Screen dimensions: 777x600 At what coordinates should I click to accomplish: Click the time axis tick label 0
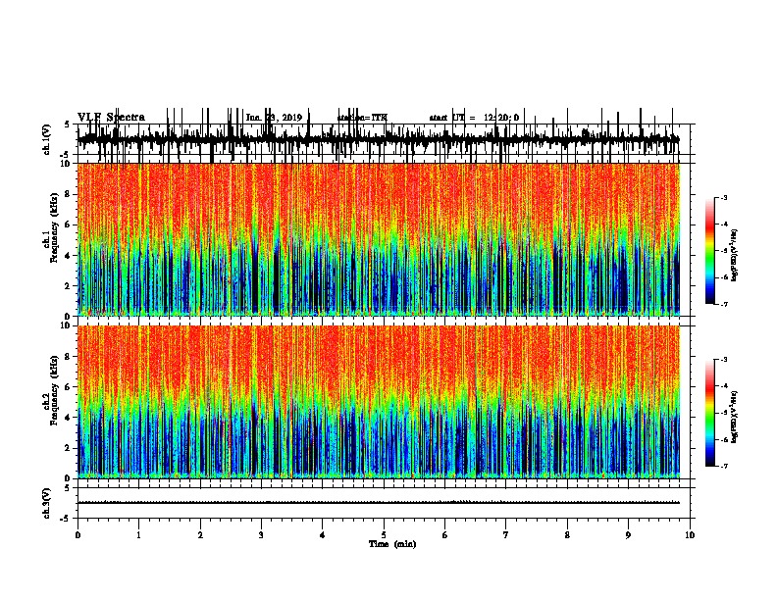pos(78,535)
